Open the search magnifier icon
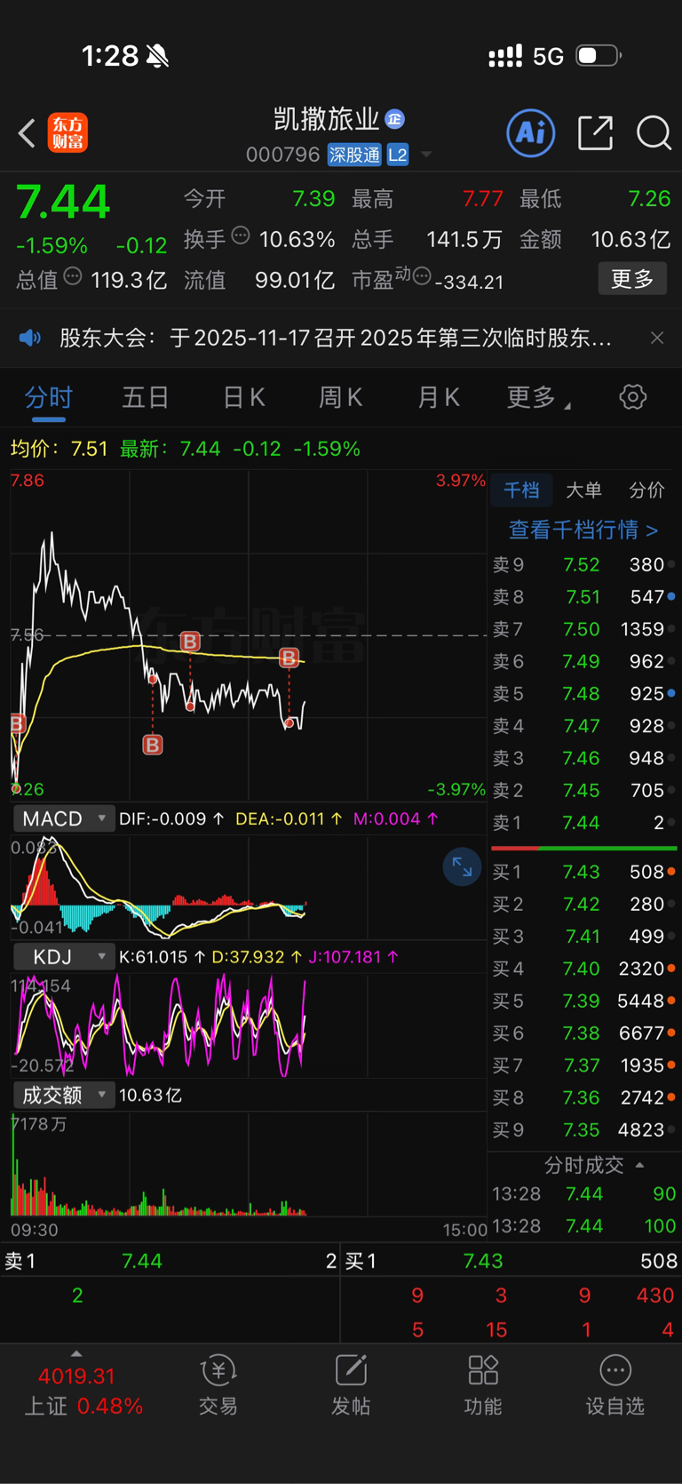 (654, 133)
